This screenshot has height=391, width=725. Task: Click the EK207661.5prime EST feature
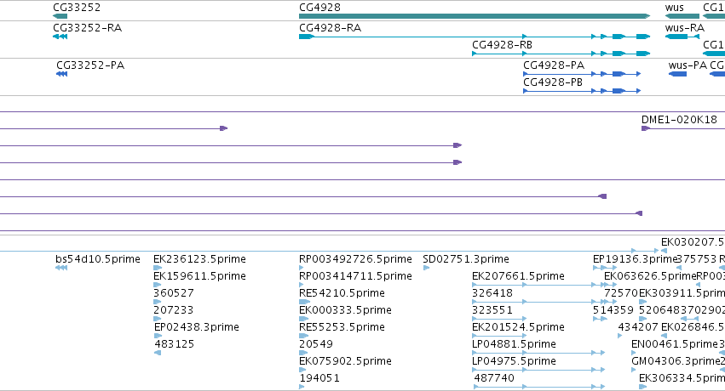[538, 285]
